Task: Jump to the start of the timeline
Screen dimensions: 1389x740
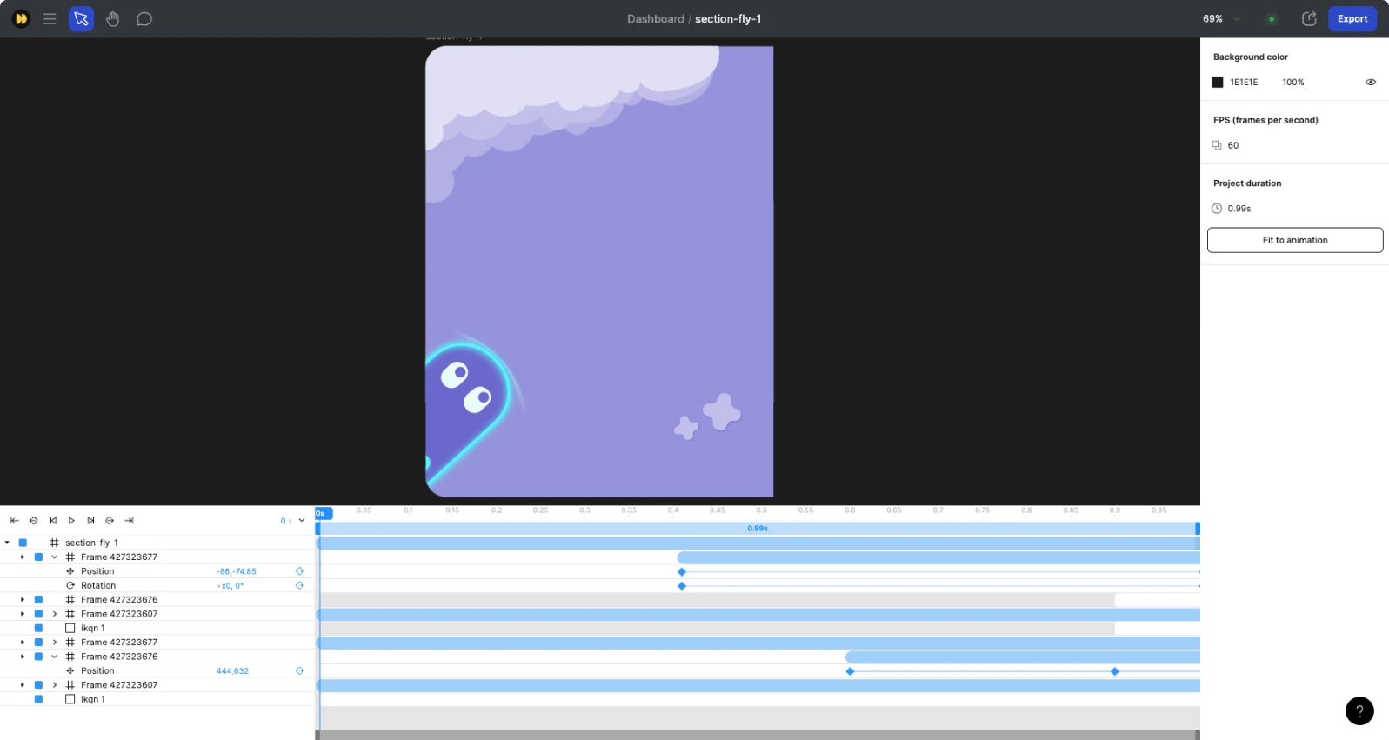Action: (x=14, y=521)
